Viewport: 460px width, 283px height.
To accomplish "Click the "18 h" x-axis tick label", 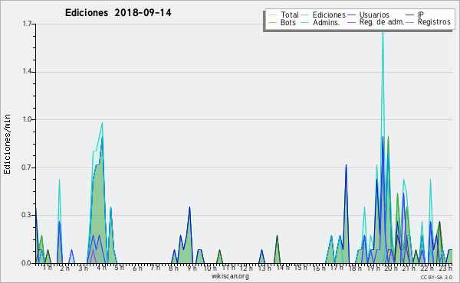I will [355, 268].
